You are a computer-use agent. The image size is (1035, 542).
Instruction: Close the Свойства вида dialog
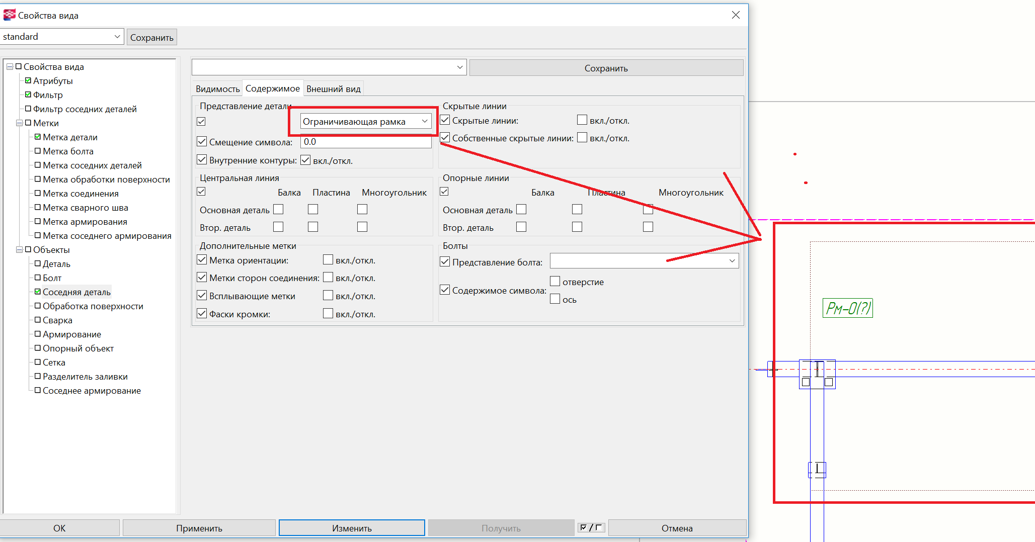pyautogui.click(x=735, y=15)
